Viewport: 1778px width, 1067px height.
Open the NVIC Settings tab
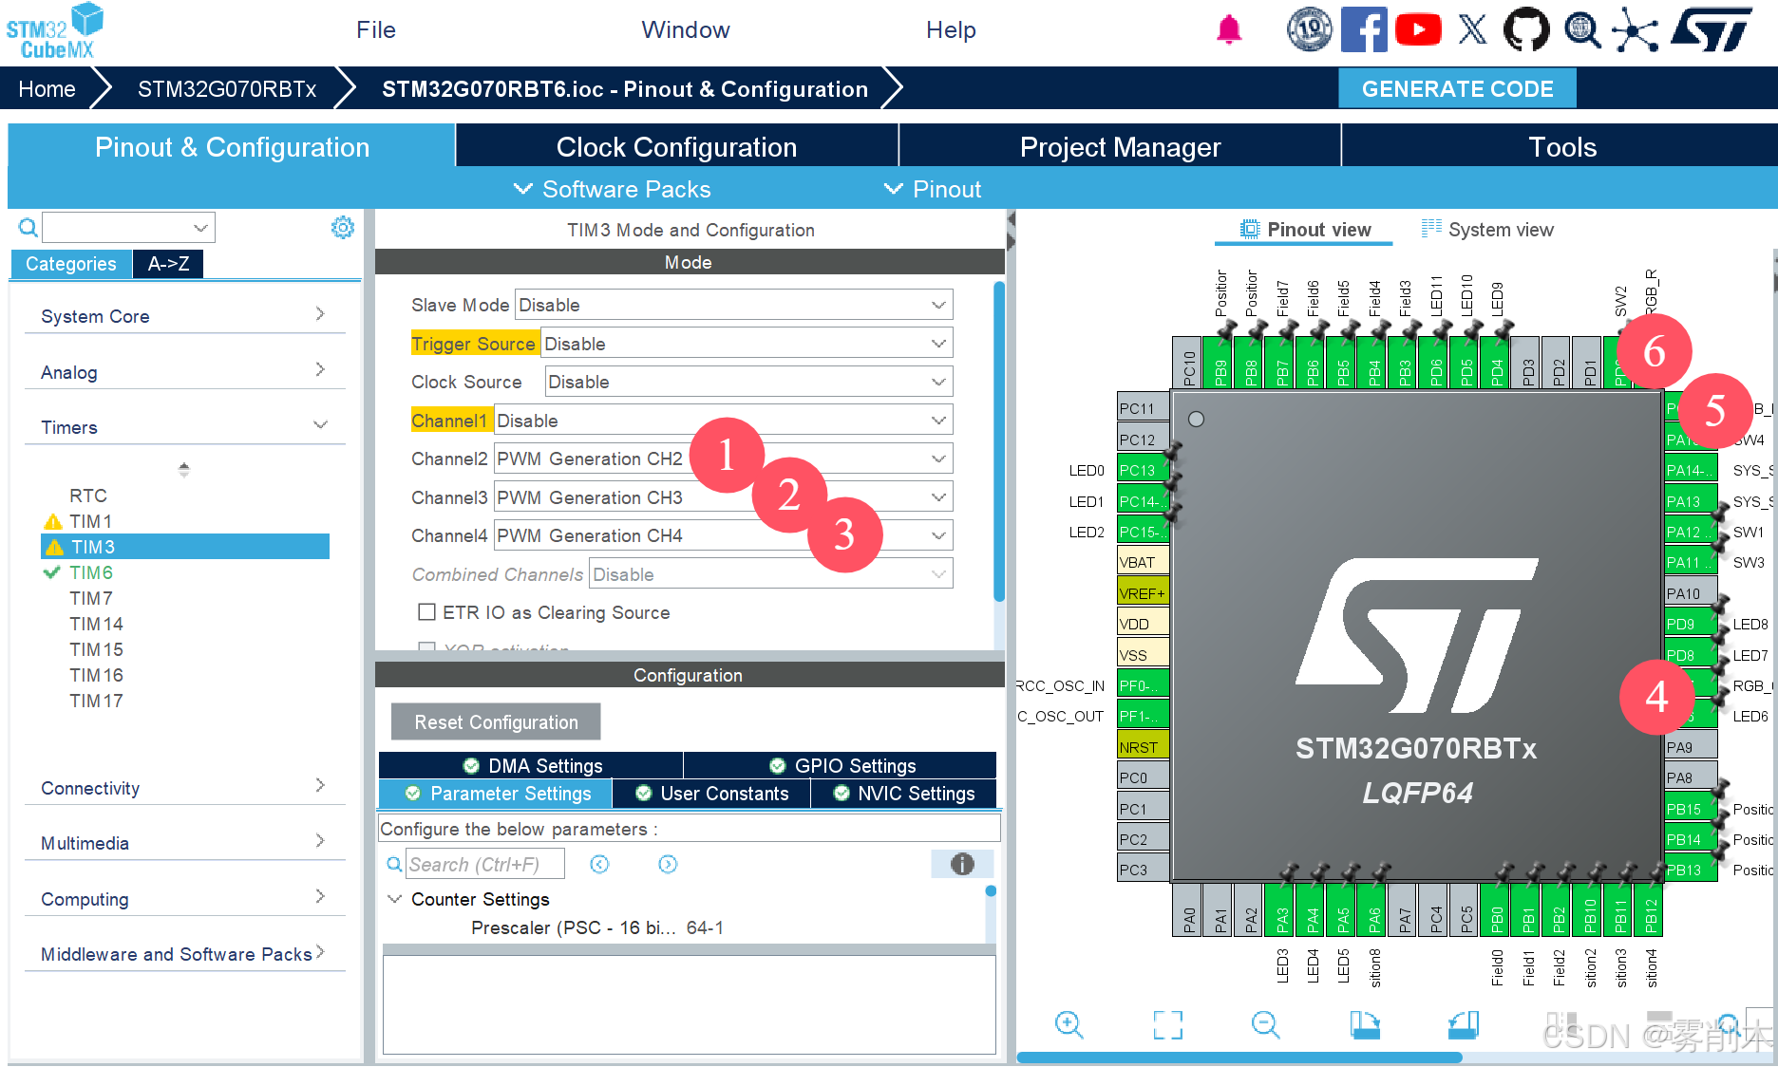tap(903, 793)
